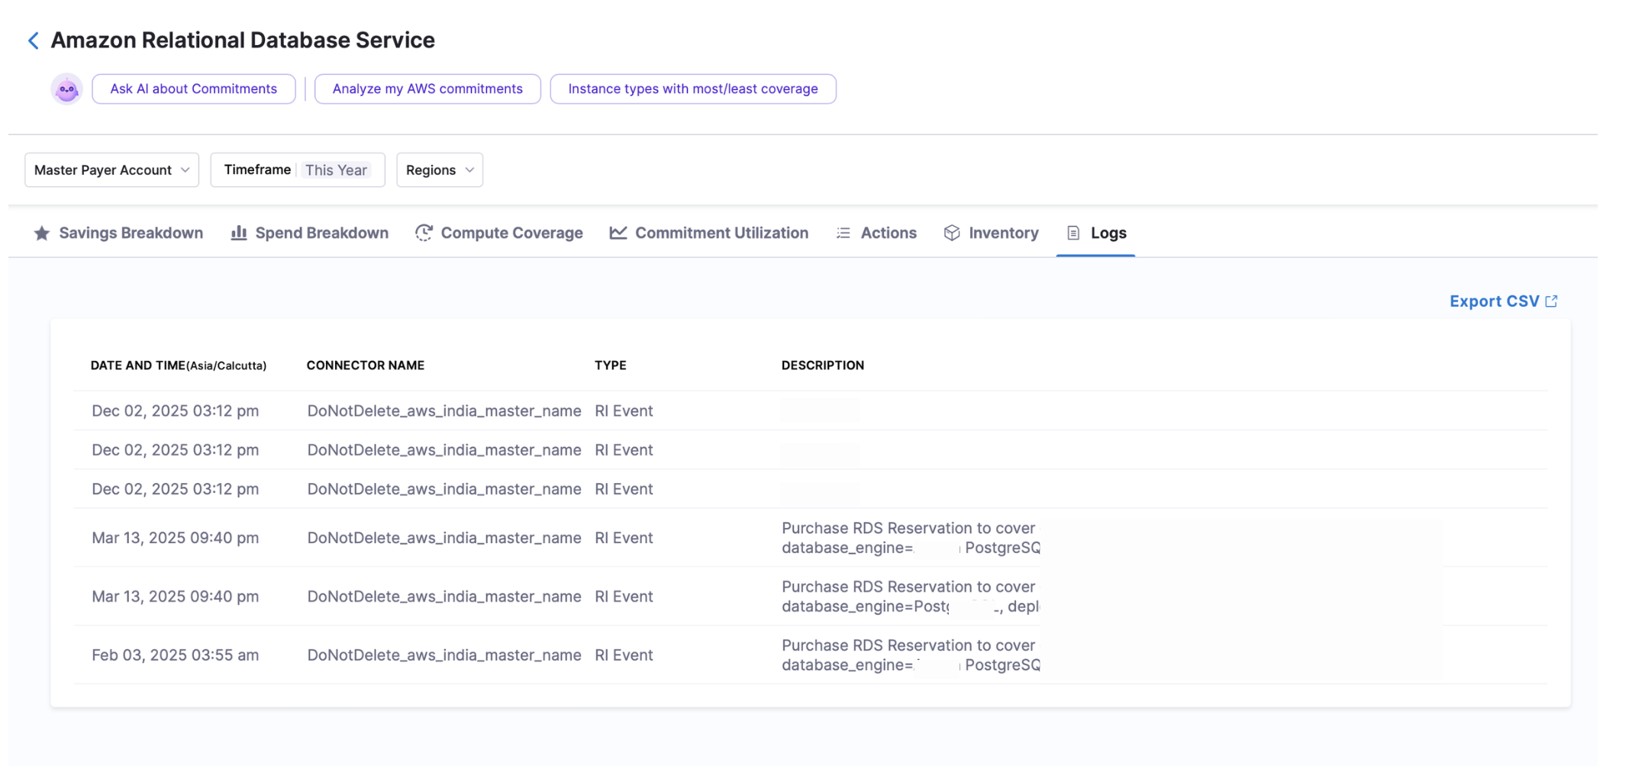Click the bar chart icon for Spend Breakdown
1629x766 pixels.
pyautogui.click(x=239, y=233)
